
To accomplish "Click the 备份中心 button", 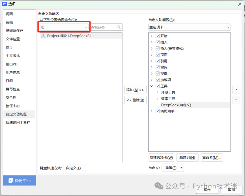I will 19,180.
